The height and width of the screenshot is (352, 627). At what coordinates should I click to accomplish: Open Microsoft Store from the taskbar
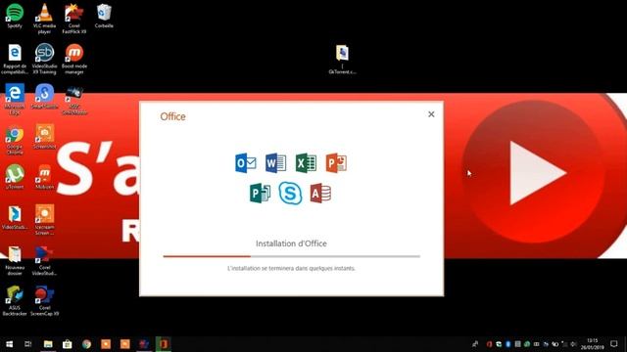[68, 344]
